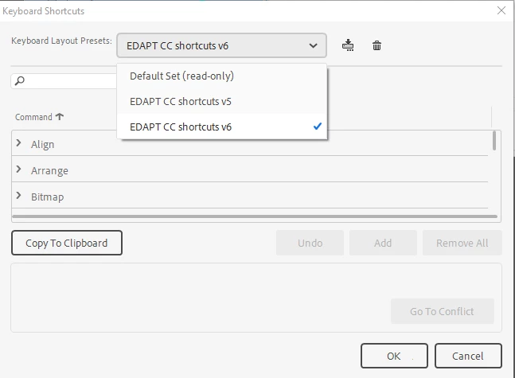This screenshot has width=515, height=378.
Task: Confirm with the OK button
Action: pyautogui.click(x=394, y=356)
